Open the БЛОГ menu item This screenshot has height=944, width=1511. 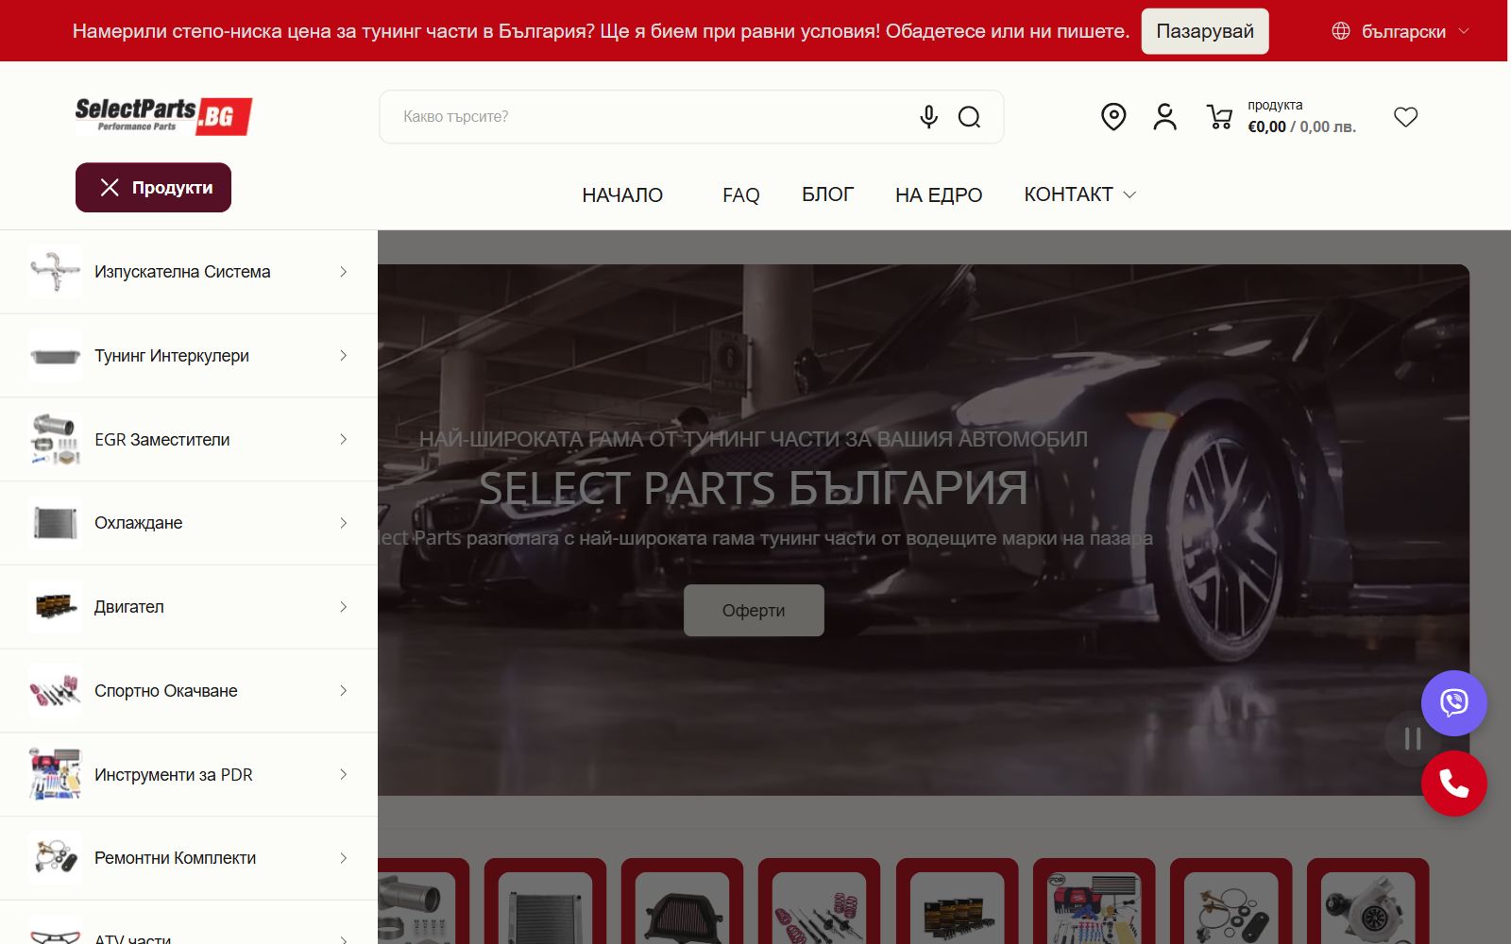pyautogui.click(x=827, y=194)
